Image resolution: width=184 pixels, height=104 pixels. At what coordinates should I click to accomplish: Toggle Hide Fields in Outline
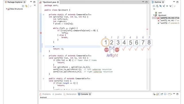coord(160,6)
